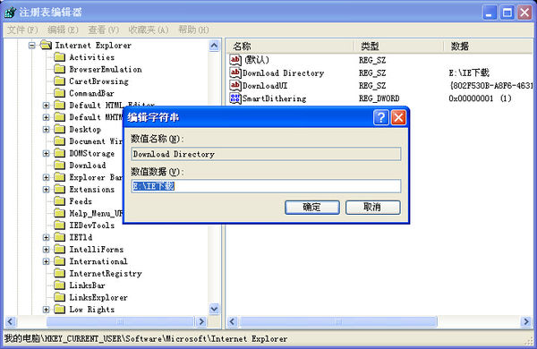Open the 编辑(E) menu
Viewport: 537px width, 349px height.
click(63, 30)
